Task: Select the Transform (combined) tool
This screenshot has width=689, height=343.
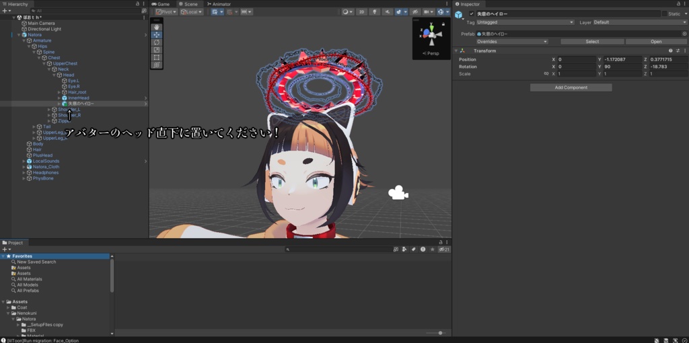Action: pos(156,65)
